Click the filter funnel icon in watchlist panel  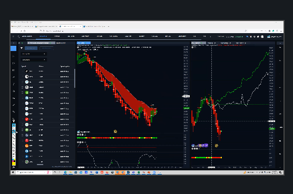tap(22, 48)
